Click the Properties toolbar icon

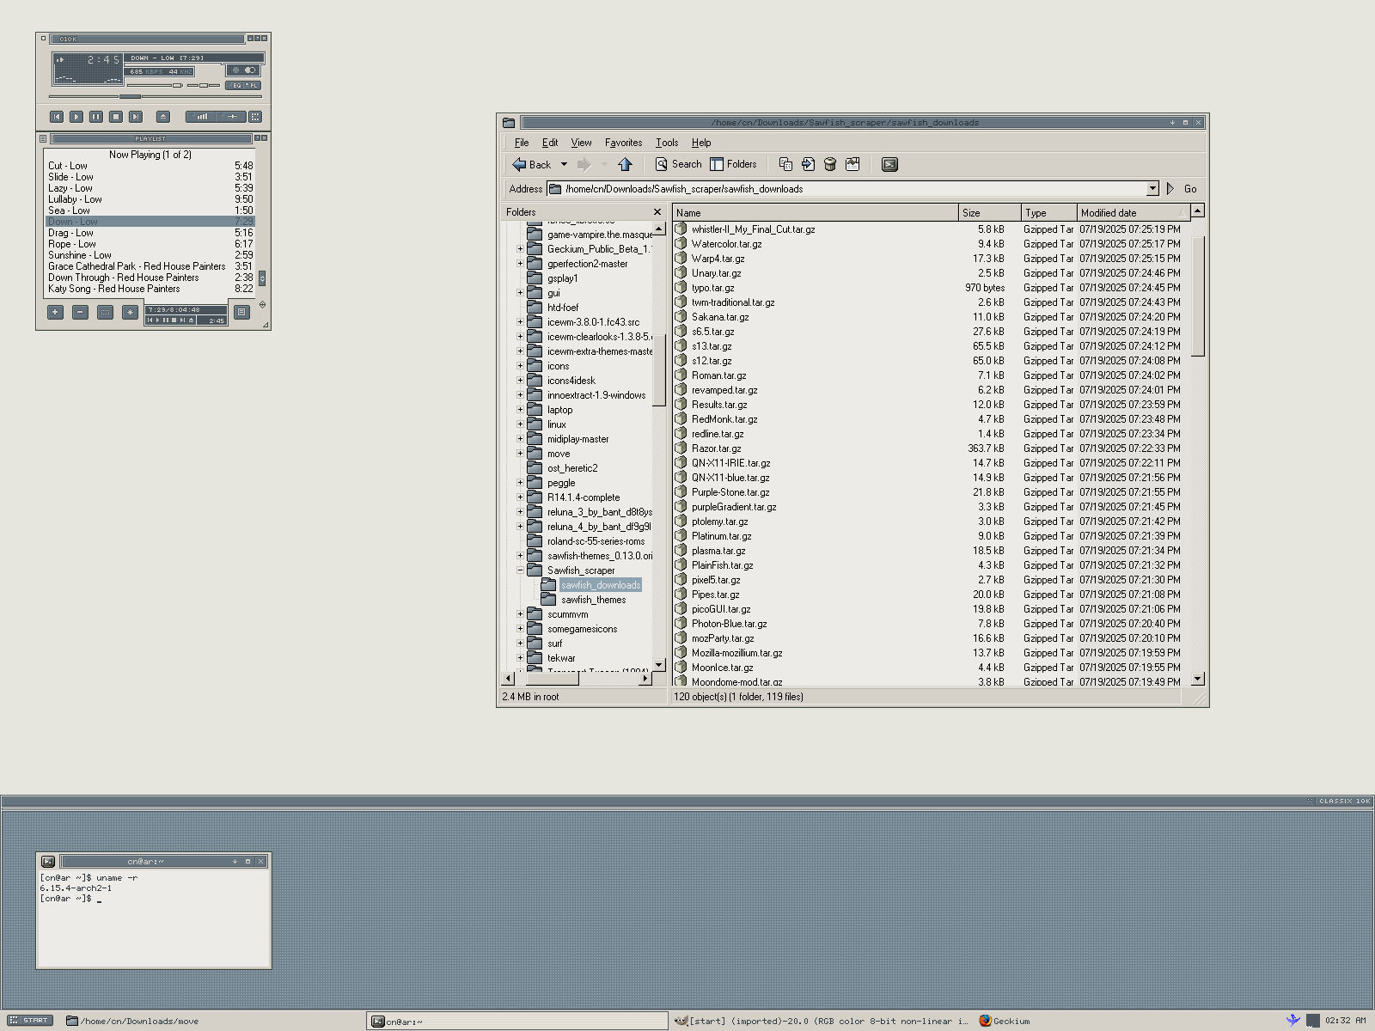coord(852,164)
